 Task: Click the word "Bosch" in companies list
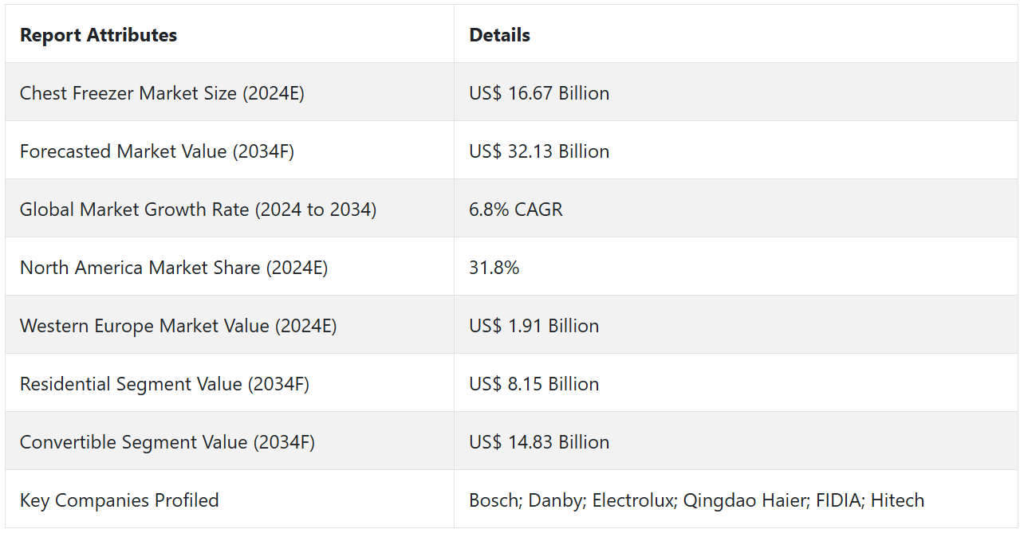[x=492, y=500]
